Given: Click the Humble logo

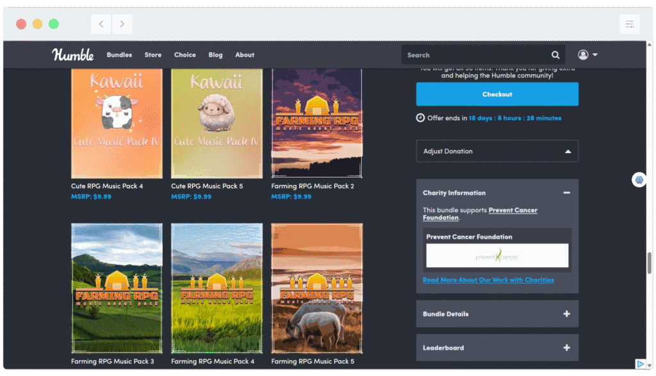Looking at the screenshot, I should [x=73, y=54].
